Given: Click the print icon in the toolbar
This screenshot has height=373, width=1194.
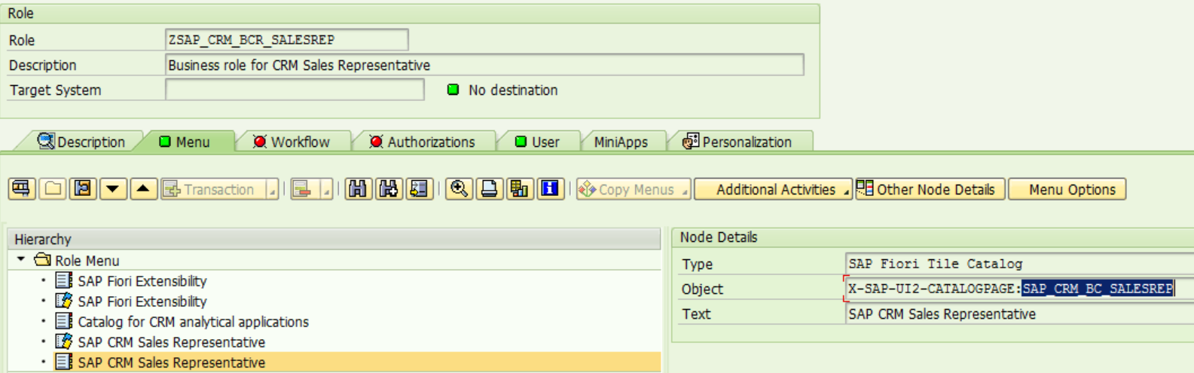Looking at the screenshot, I should pos(489,189).
